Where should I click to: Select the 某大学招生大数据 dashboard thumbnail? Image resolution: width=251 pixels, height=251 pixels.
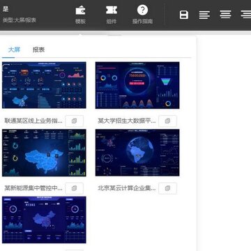pos(137,85)
